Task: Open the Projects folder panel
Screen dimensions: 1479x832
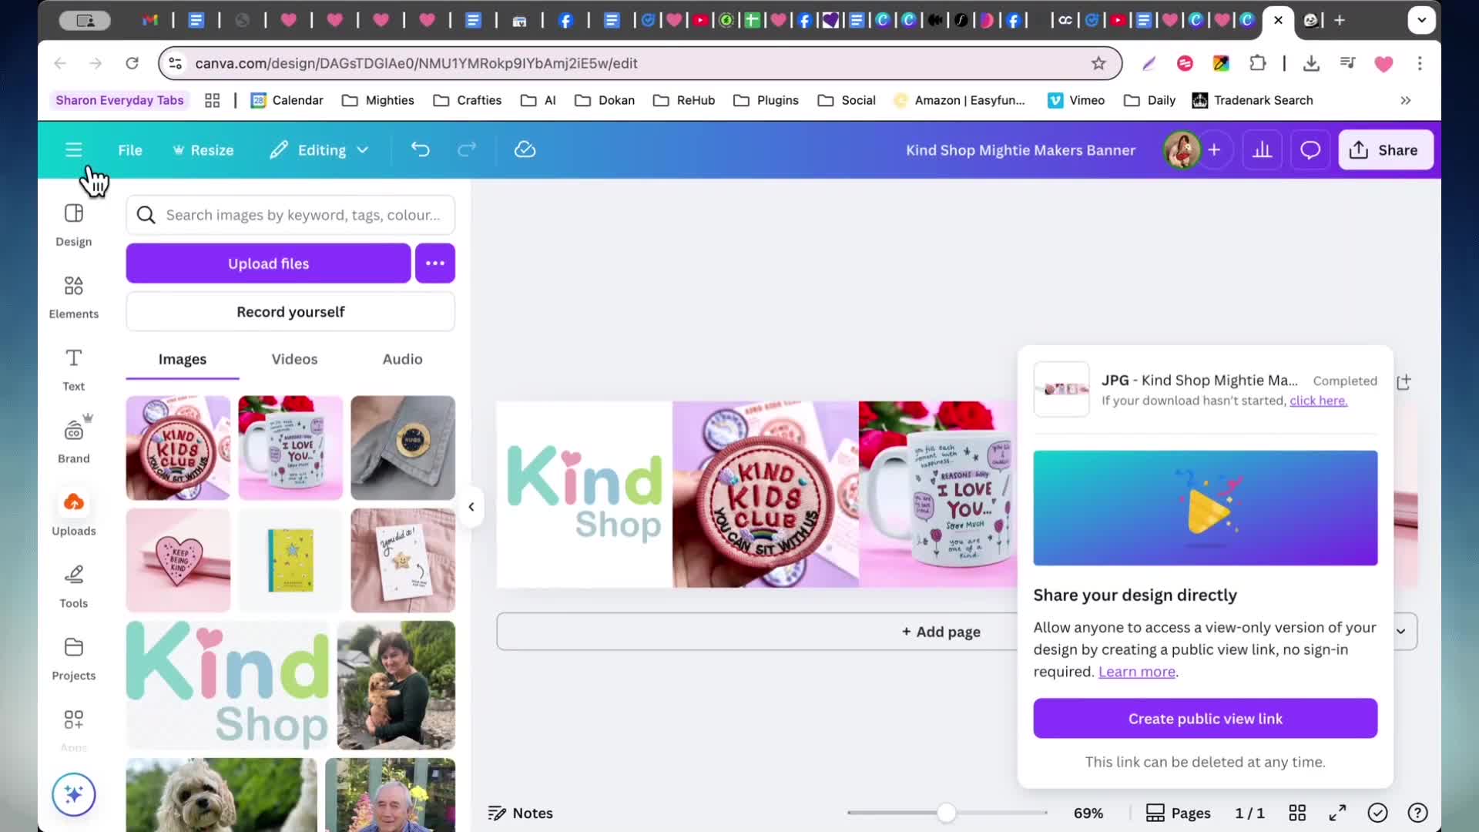Action: [73, 659]
